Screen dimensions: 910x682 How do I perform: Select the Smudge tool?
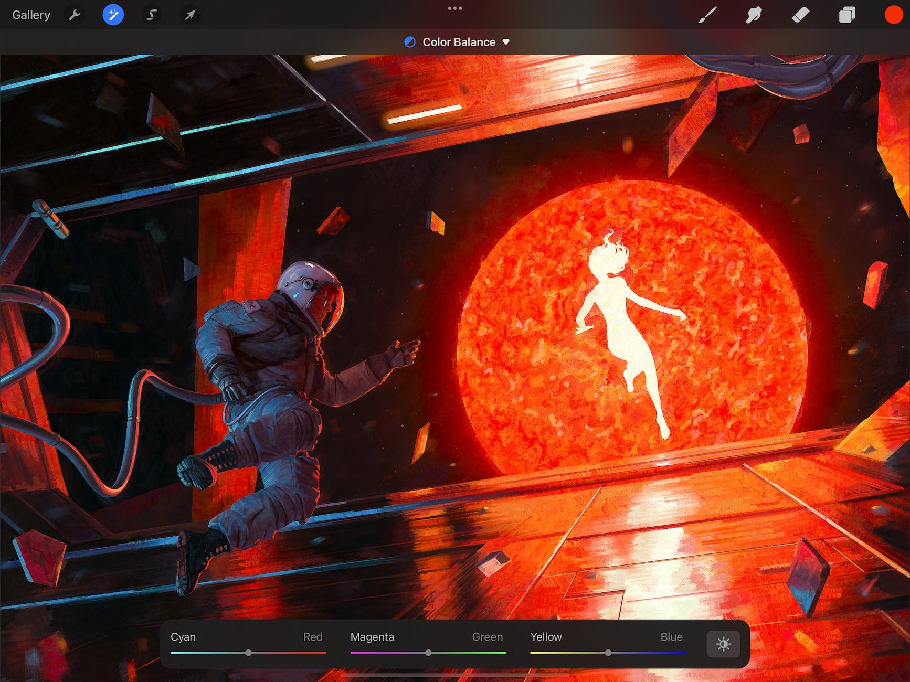click(754, 15)
